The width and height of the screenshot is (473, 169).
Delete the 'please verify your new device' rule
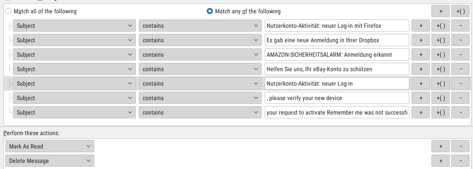click(x=460, y=98)
